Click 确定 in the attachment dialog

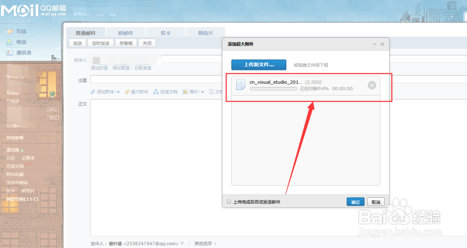coord(355,202)
